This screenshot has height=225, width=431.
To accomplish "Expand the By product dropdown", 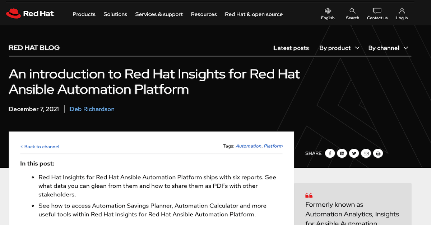I will 339,48.
